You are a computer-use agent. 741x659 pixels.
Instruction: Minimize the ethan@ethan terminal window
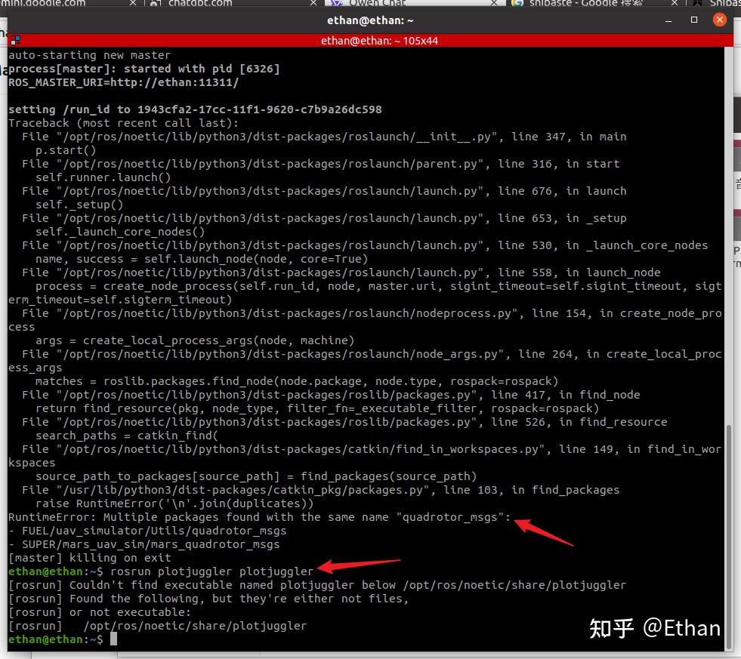pyautogui.click(x=668, y=20)
